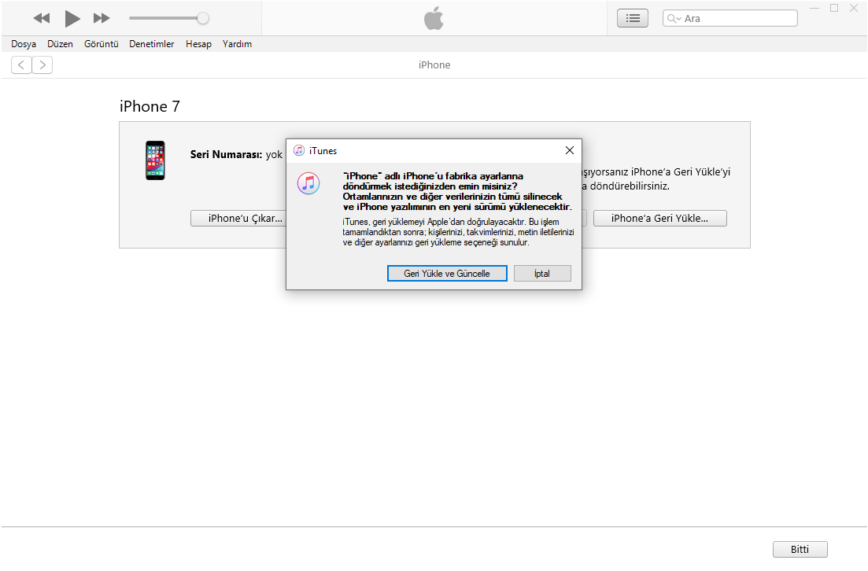Click the Seri Numarası label
The width and height of the screenshot is (868, 571).
226,154
